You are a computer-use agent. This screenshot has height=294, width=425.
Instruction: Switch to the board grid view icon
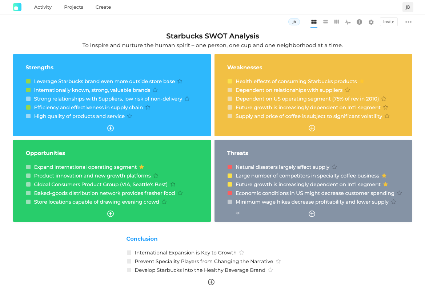click(x=314, y=22)
